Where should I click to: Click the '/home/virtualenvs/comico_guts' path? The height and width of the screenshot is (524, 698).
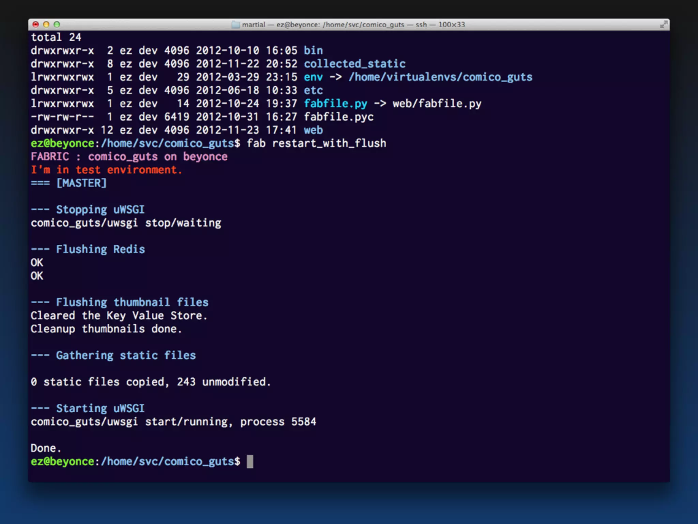click(x=440, y=77)
